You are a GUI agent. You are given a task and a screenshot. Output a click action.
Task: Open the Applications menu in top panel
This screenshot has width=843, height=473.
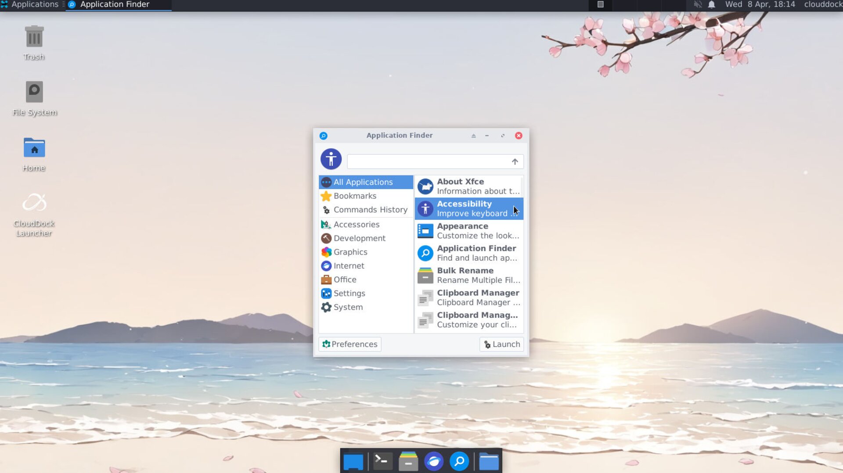(x=30, y=5)
